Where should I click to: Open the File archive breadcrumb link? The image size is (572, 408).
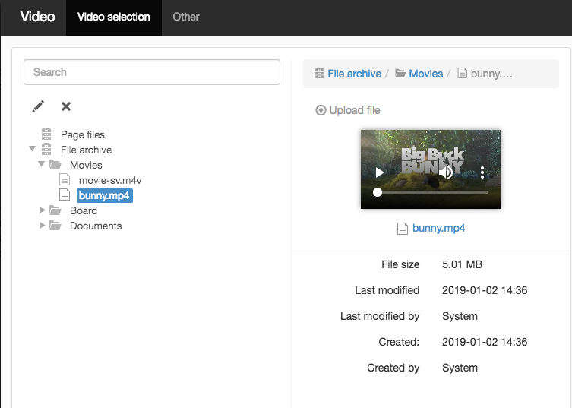click(x=354, y=74)
